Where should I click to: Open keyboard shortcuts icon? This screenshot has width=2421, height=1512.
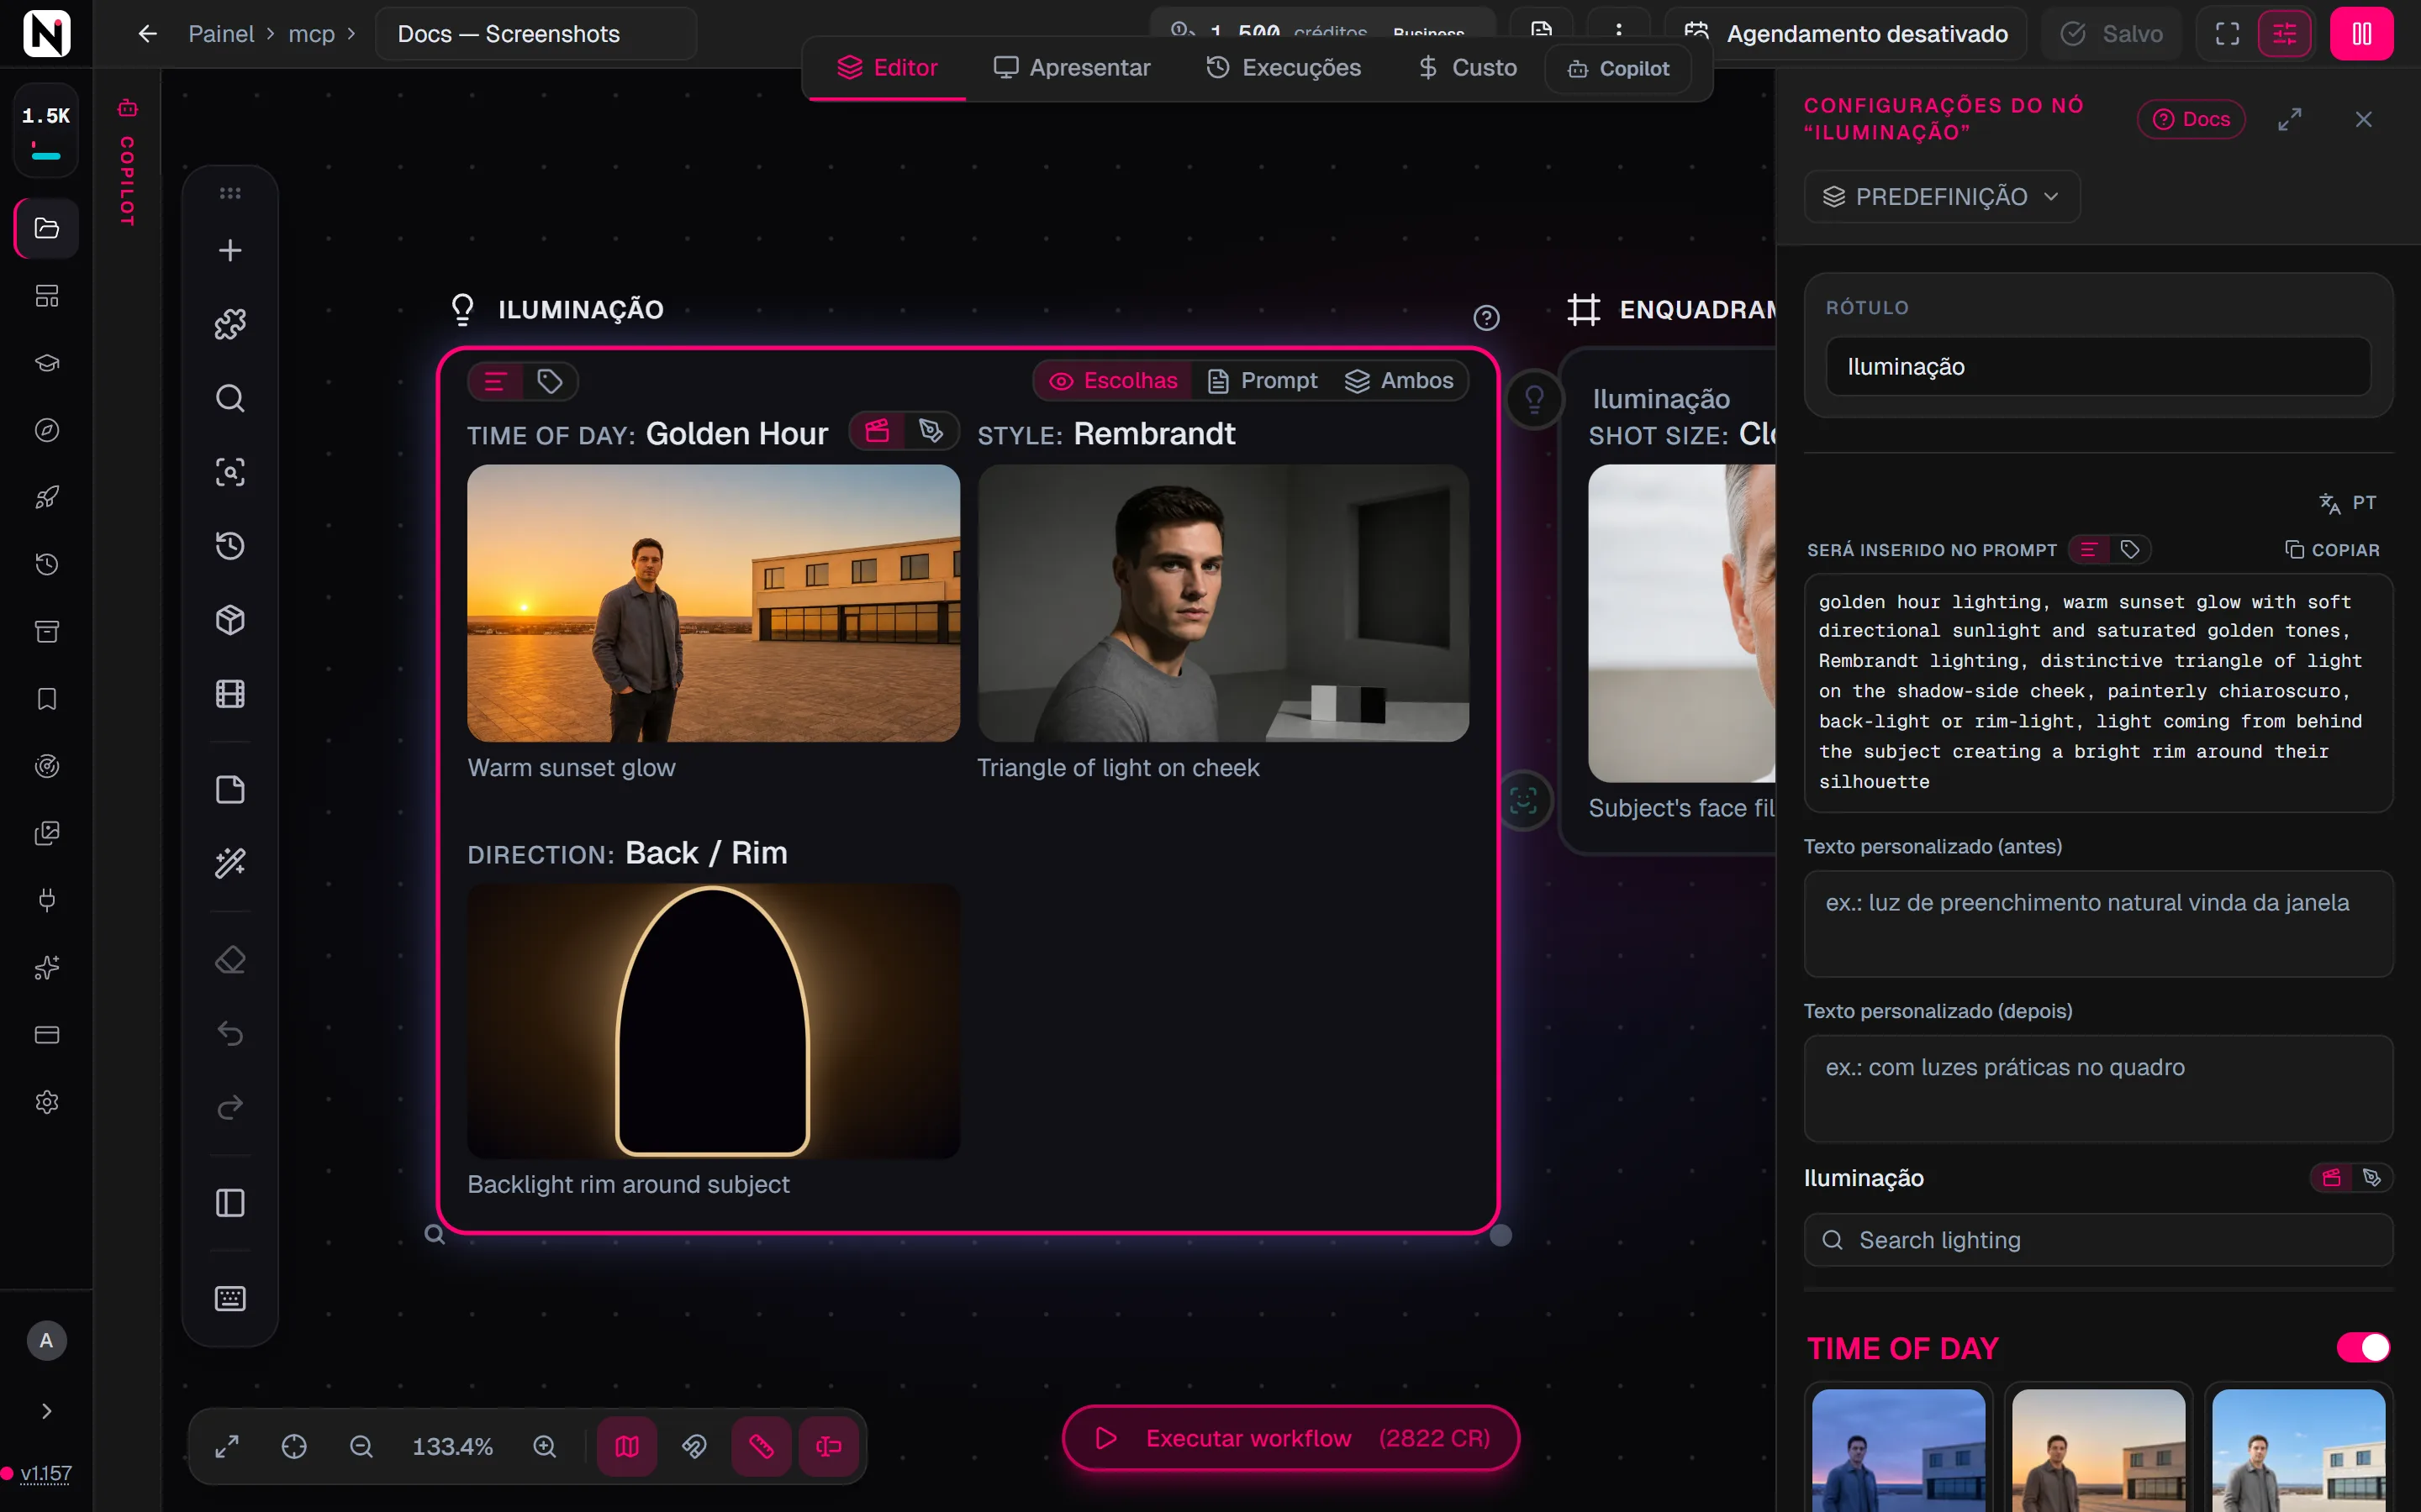pyautogui.click(x=230, y=1298)
